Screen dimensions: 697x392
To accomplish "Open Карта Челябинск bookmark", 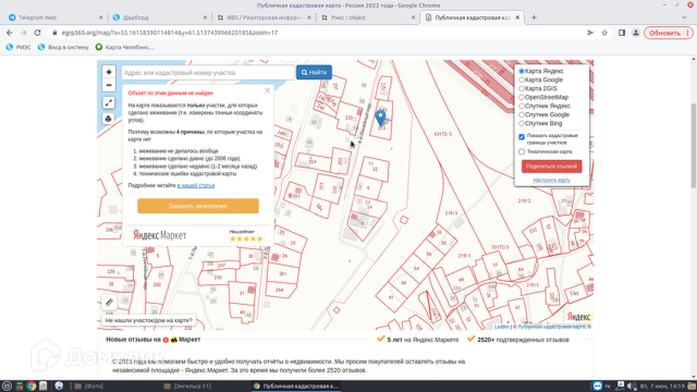I will (x=125, y=47).
